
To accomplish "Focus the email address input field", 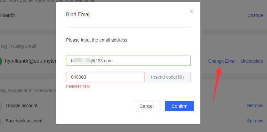I will 128,61.
